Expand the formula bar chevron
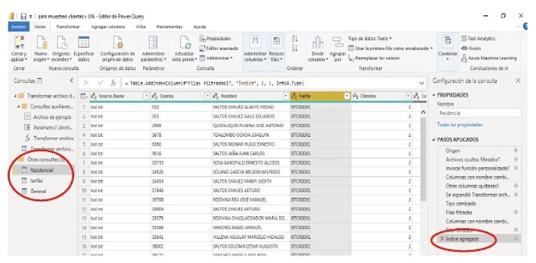 (x=422, y=83)
